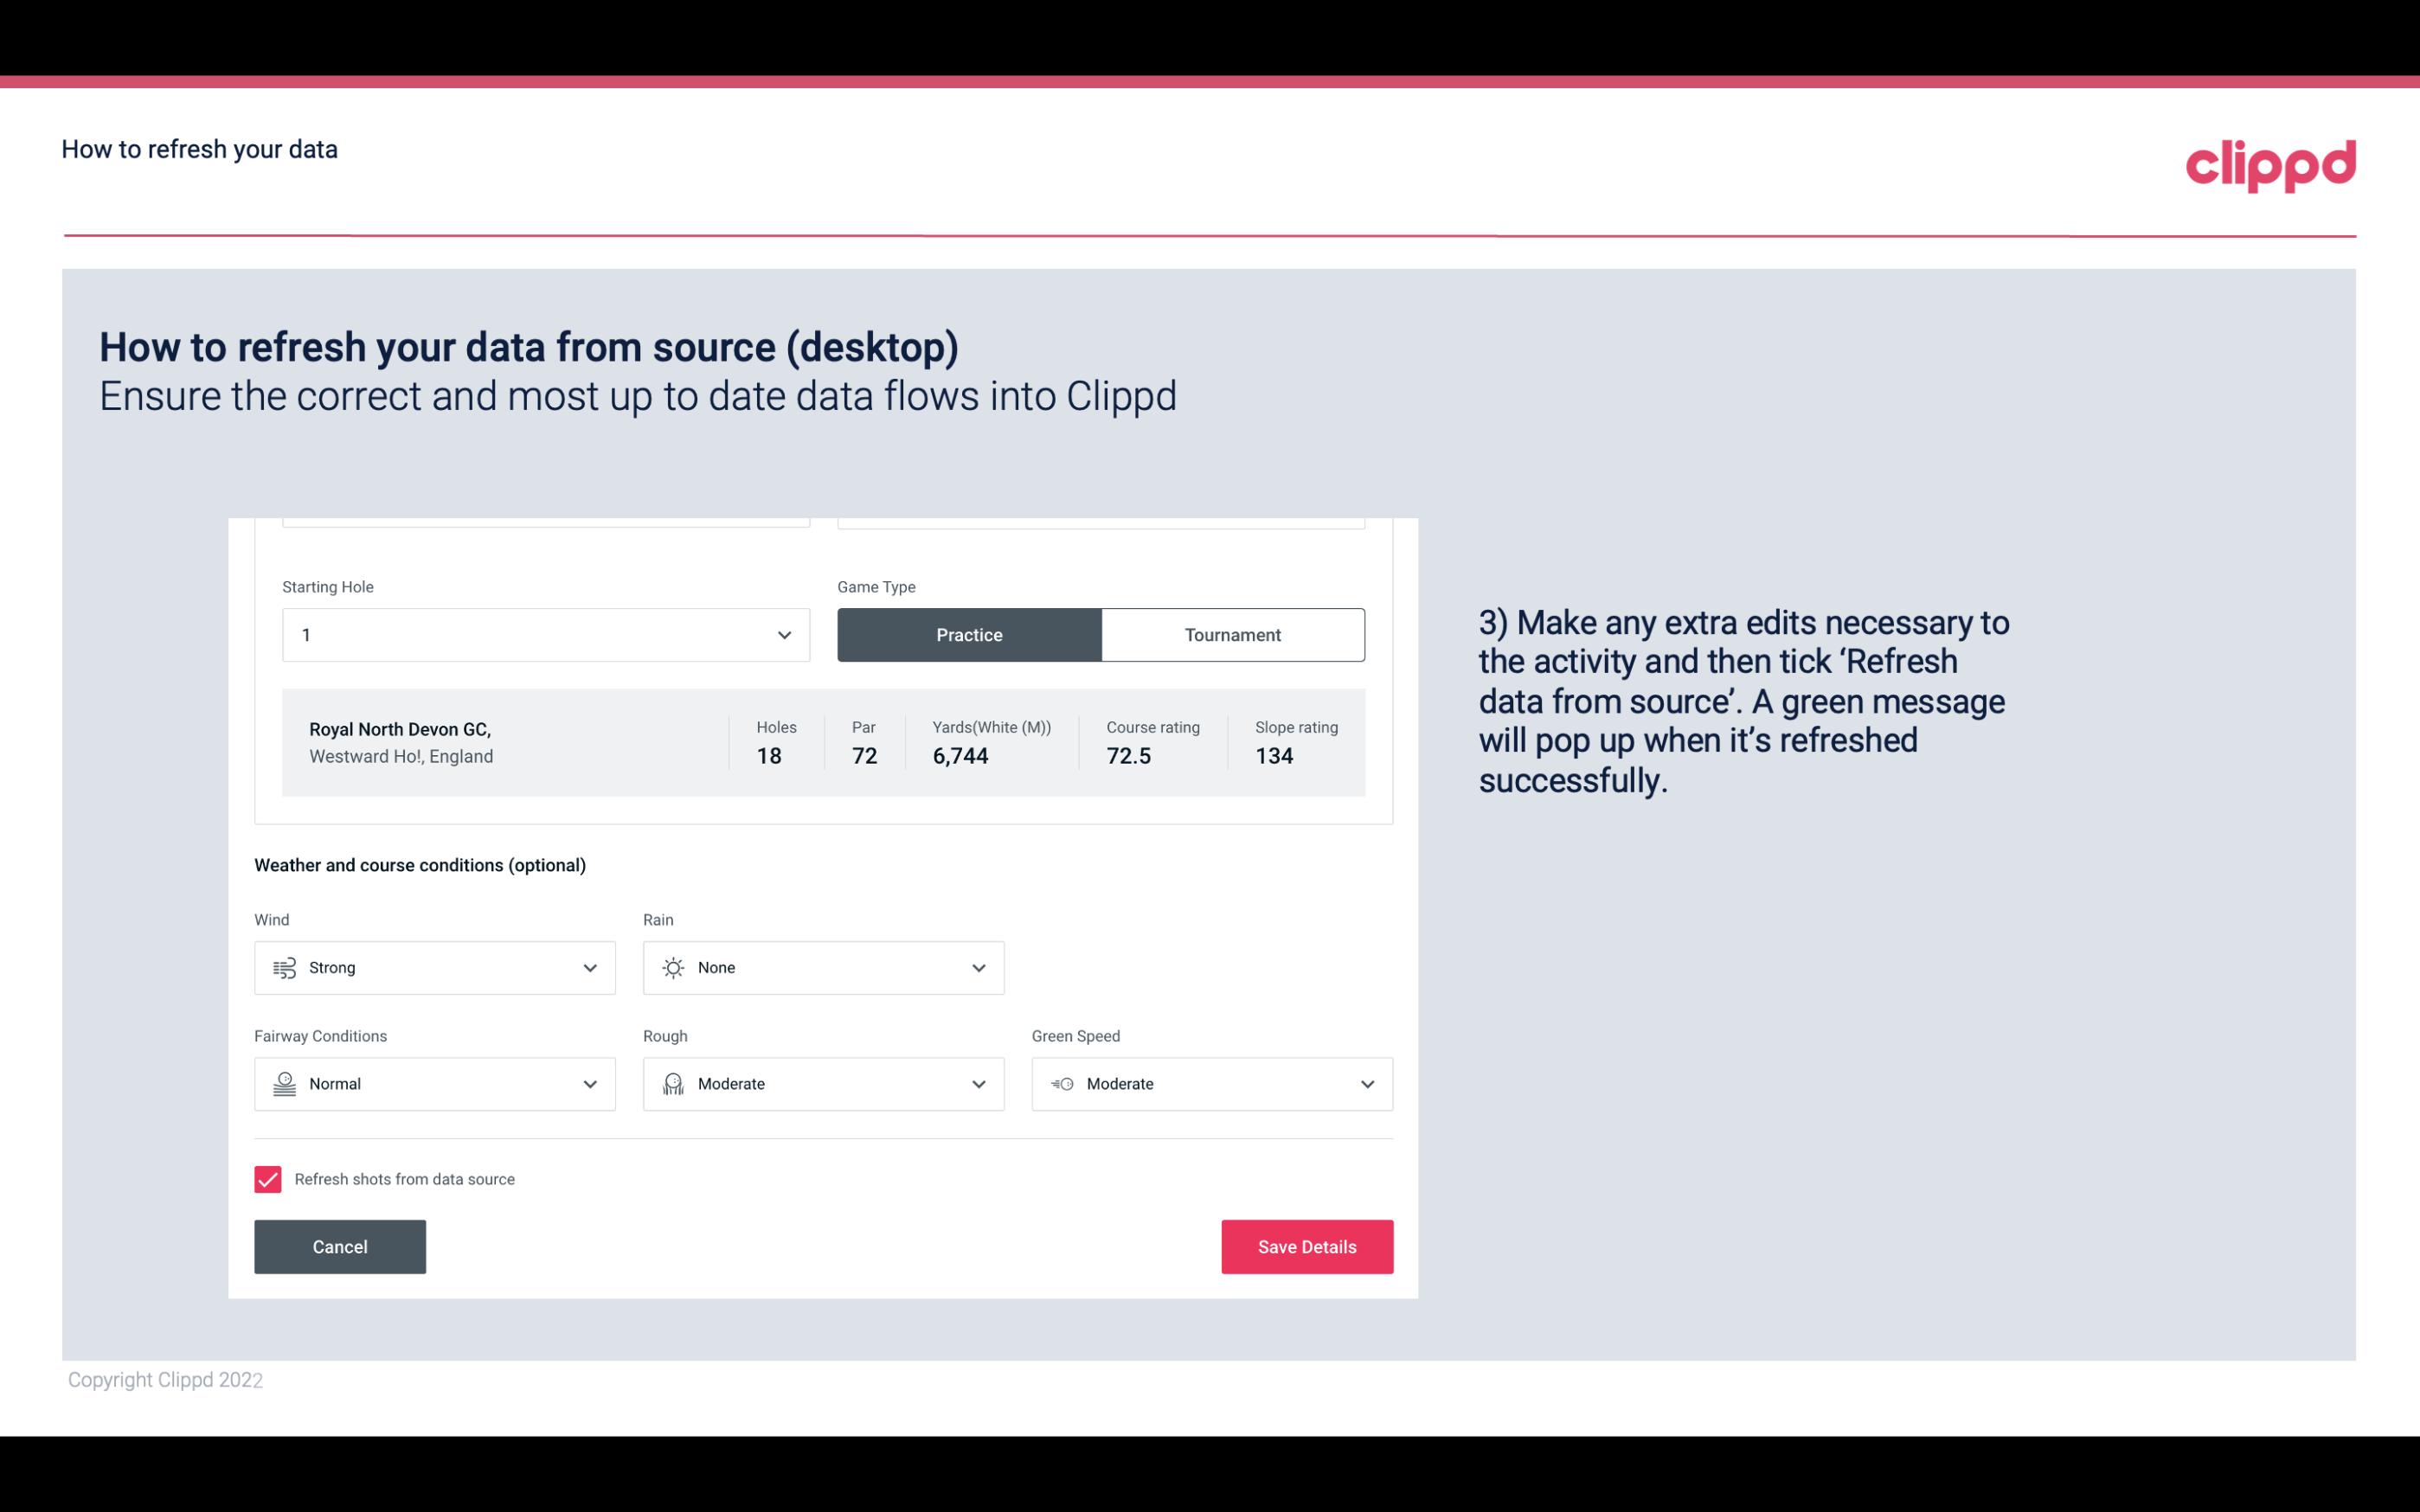The width and height of the screenshot is (2420, 1512).
Task: Click the Cancel button
Action: 340,1246
